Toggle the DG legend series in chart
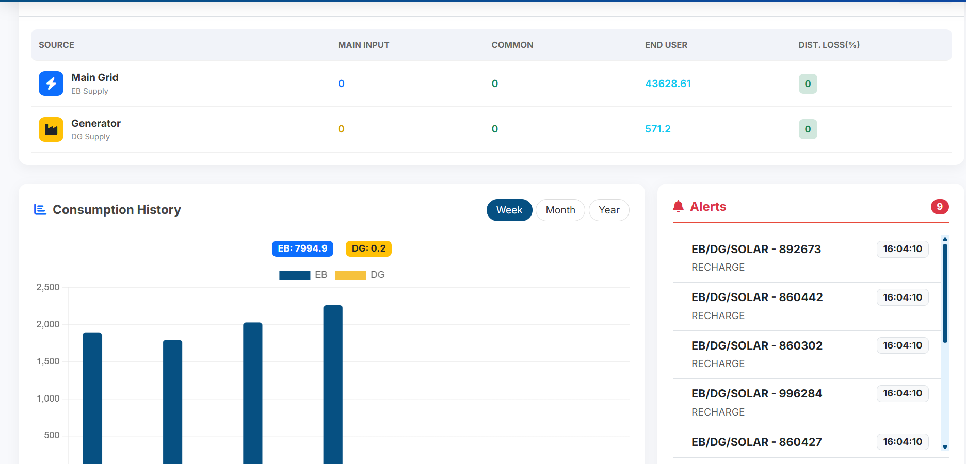966x464 pixels. (360, 275)
